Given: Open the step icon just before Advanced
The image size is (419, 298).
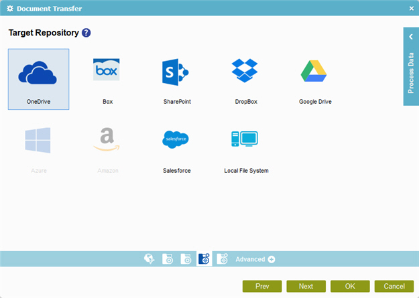Looking at the screenshot, I should [222, 258].
